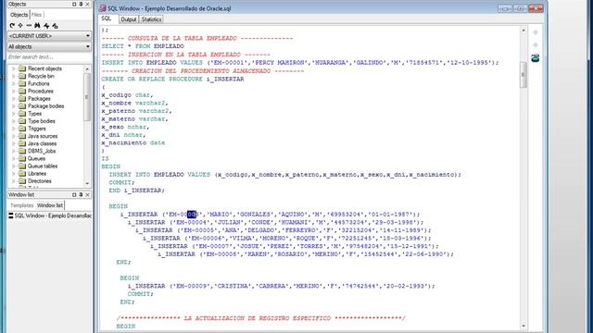The image size is (593, 333).
Task: Close the Window list panel
Action: coord(88,195)
